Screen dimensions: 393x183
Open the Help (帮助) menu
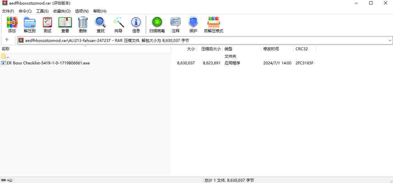point(100,11)
